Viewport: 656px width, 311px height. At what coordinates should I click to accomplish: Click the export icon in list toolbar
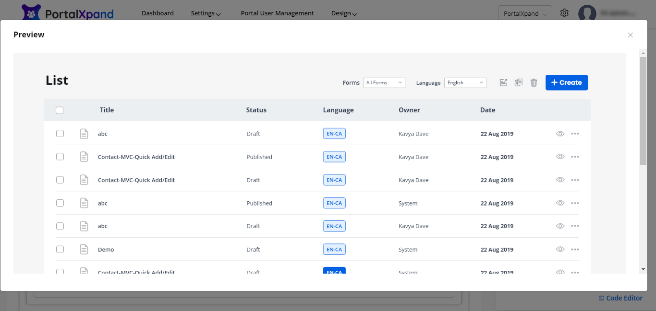[x=503, y=82]
